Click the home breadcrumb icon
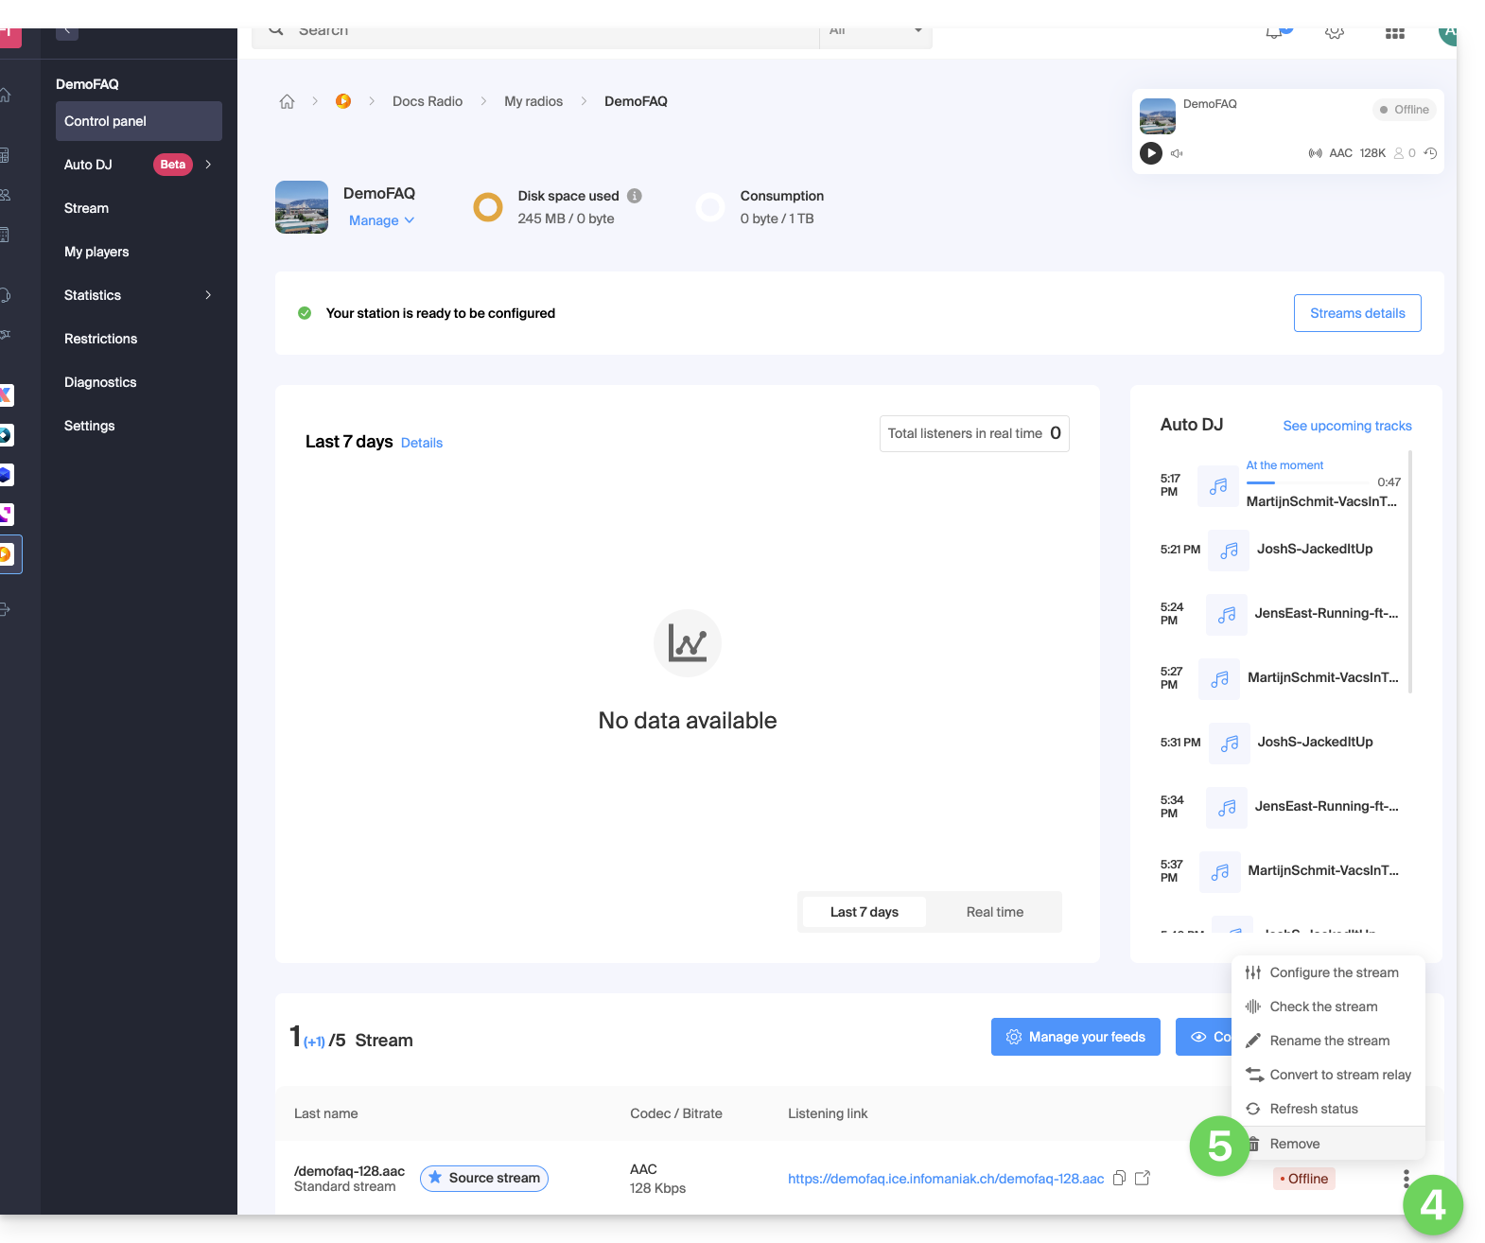 tap(287, 101)
